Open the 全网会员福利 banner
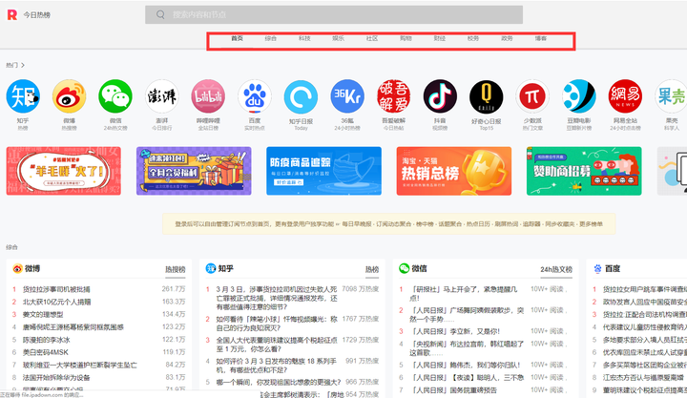 pyautogui.click(x=194, y=171)
